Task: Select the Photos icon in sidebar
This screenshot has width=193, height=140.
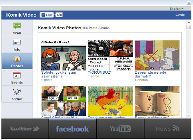Action: [17, 59]
